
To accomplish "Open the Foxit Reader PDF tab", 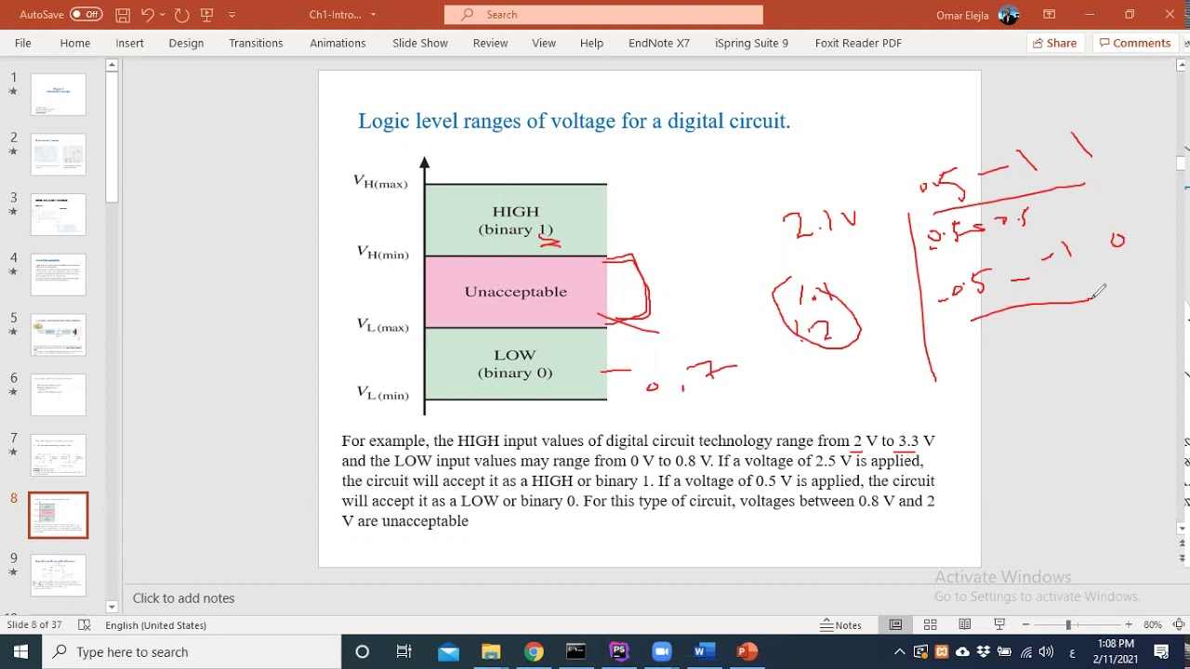I will [858, 43].
